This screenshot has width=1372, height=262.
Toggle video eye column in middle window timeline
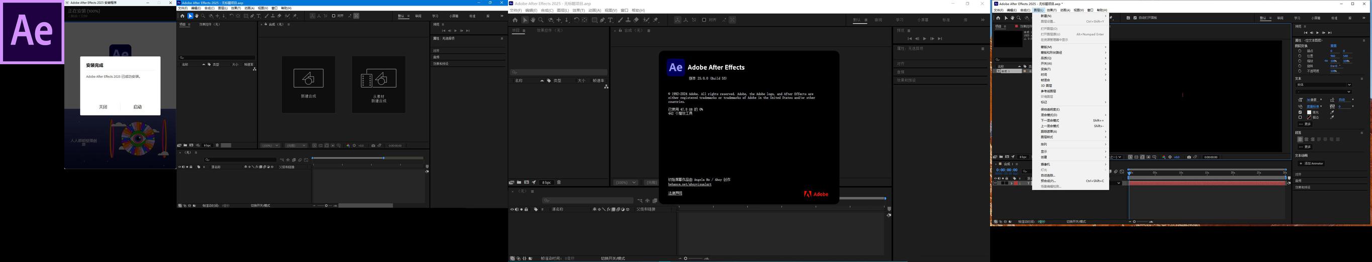pos(512,209)
